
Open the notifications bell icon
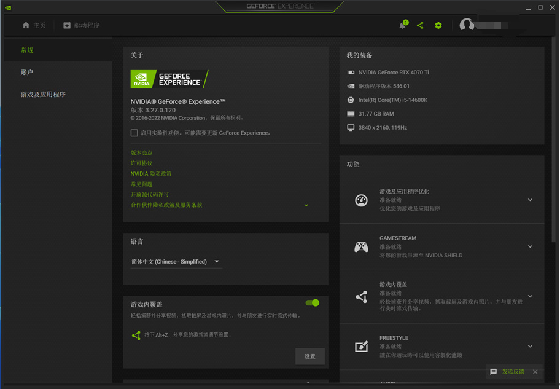point(403,25)
